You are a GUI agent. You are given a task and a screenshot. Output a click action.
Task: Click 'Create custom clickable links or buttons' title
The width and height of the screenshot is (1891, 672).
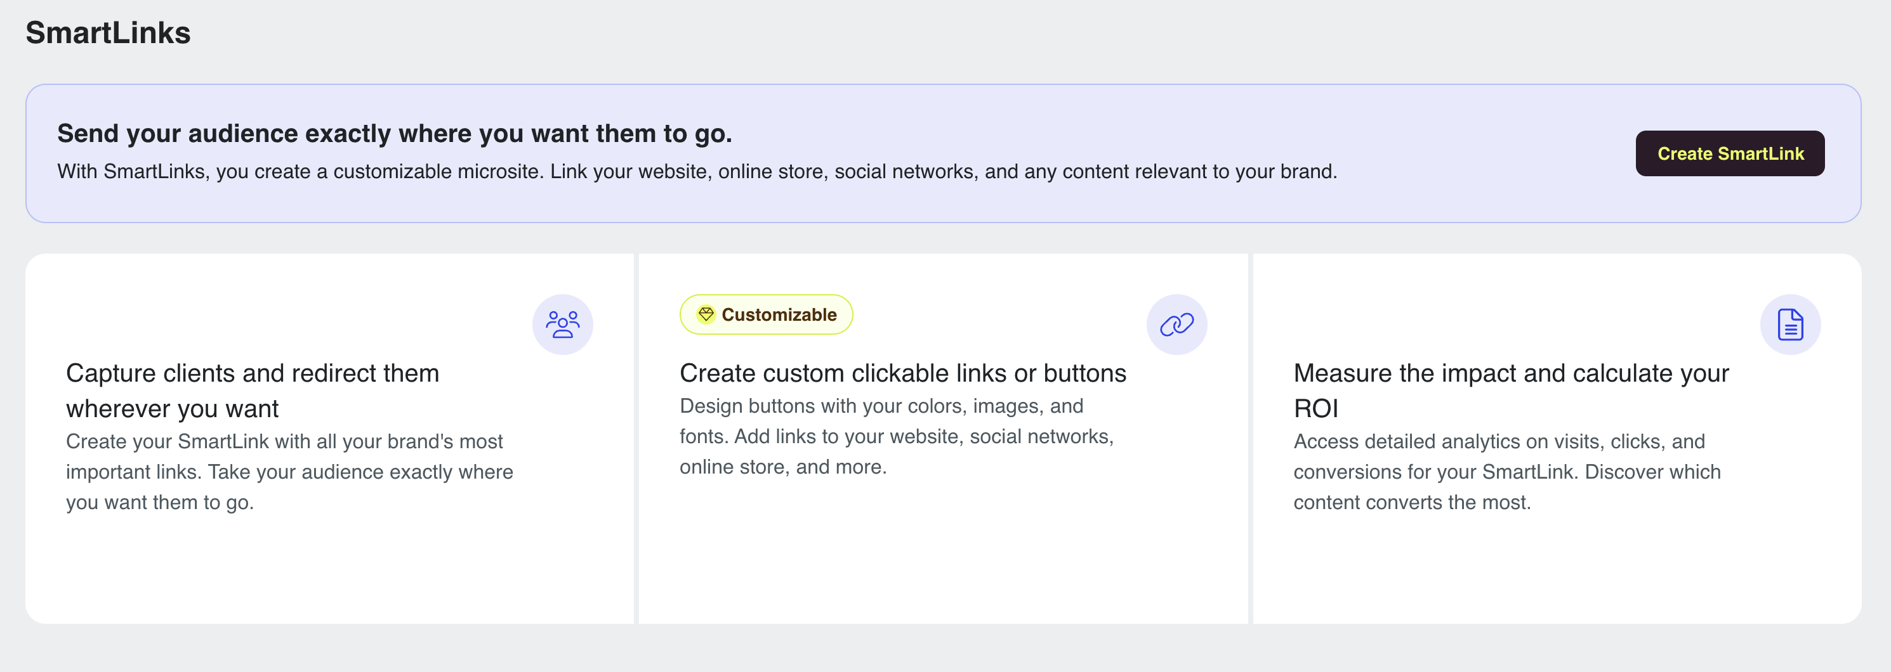pyautogui.click(x=902, y=373)
